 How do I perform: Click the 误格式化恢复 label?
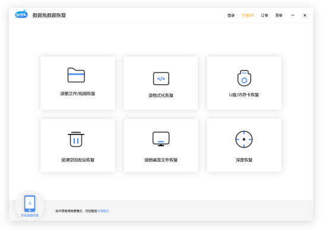pos(161,95)
